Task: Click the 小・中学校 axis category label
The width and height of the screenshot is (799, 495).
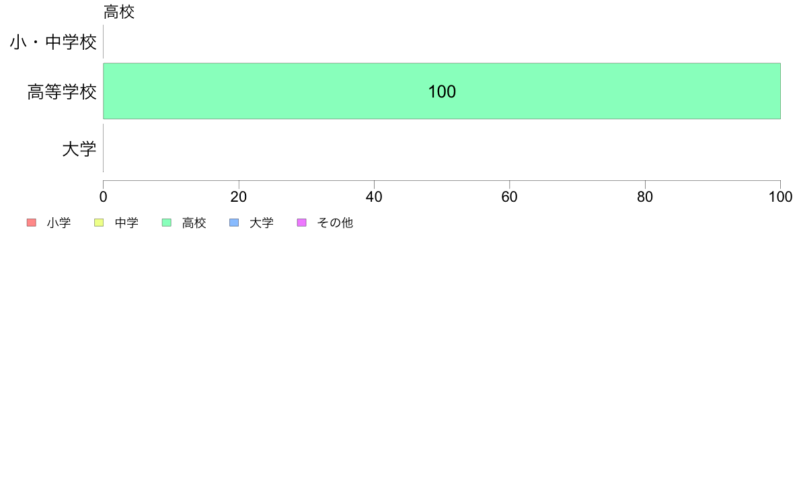Action: coord(53,42)
